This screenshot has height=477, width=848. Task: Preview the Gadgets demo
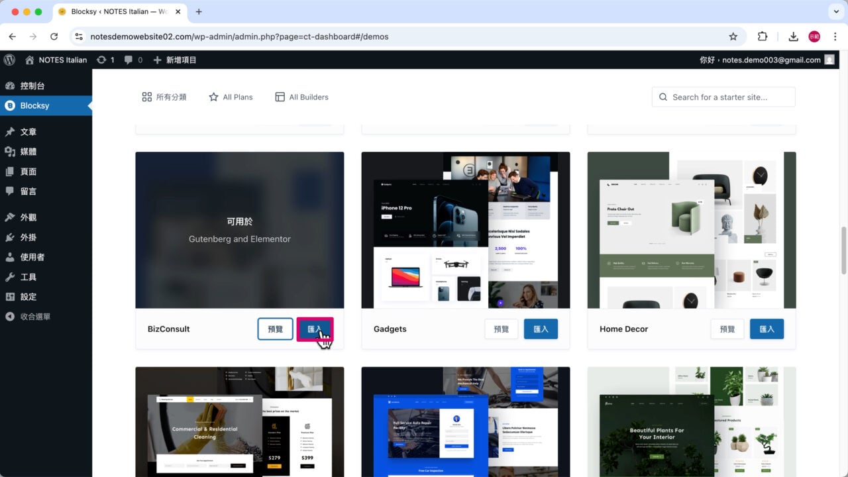[x=501, y=329]
